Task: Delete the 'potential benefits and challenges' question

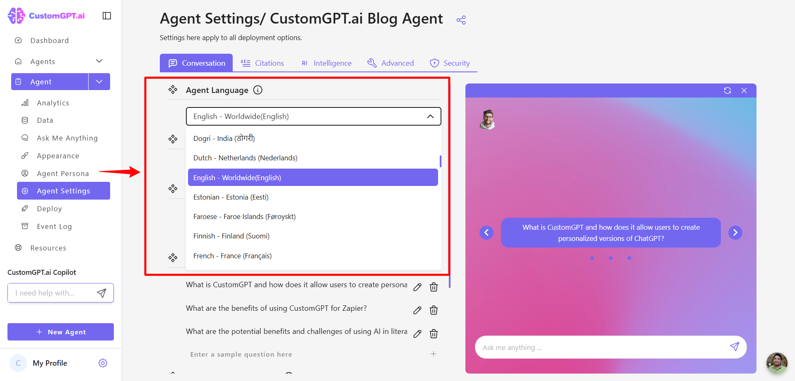Action: pyautogui.click(x=434, y=334)
